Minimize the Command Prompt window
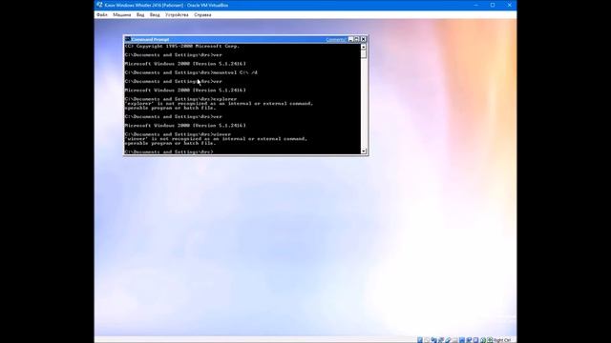 tap(350, 39)
